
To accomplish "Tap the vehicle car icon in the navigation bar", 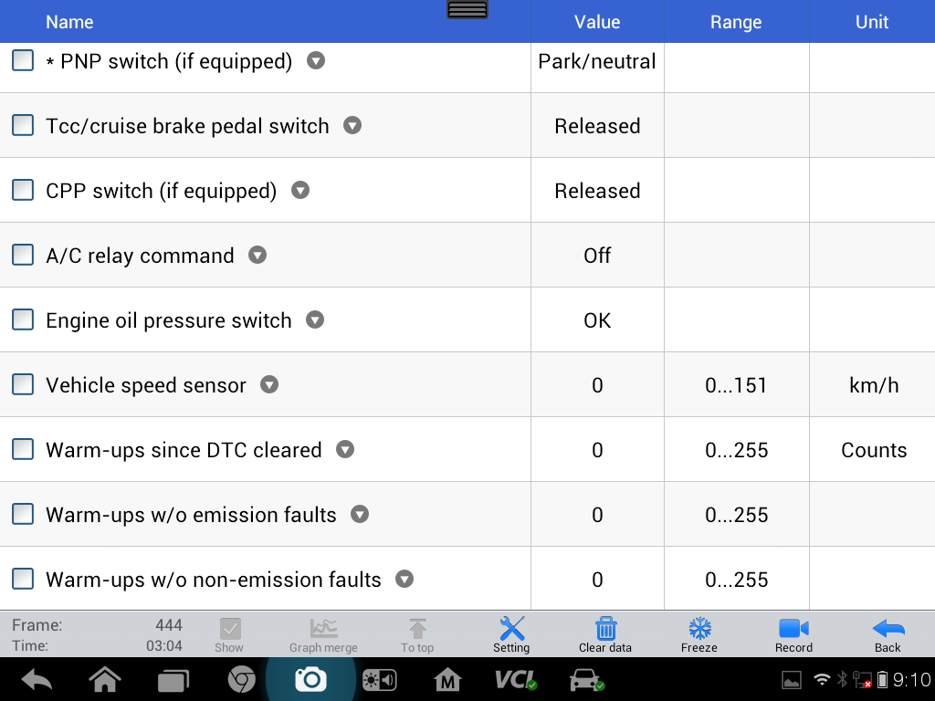I will pos(587,679).
